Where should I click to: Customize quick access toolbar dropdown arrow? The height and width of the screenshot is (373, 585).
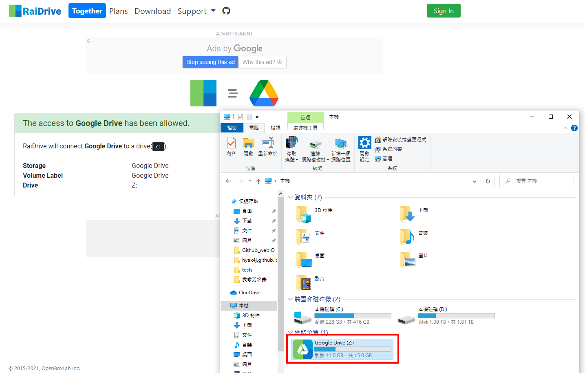click(x=257, y=117)
